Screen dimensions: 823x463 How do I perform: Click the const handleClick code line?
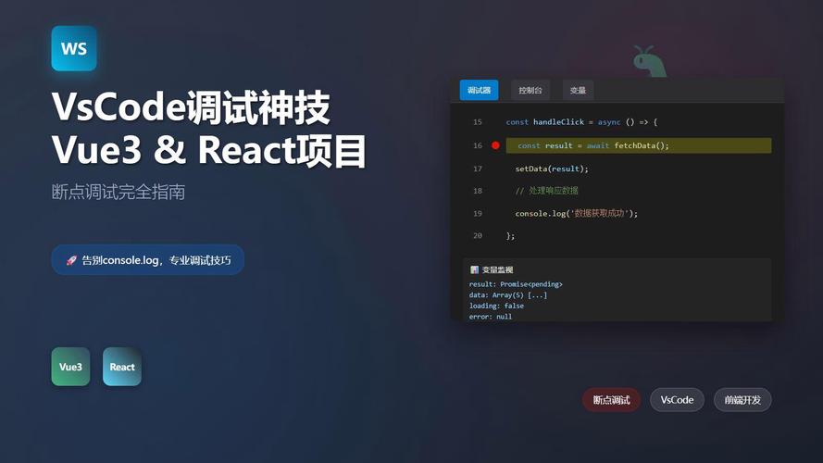(x=581, y=122)
